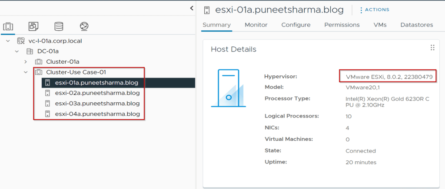Click host icon beside esxi-03a.puneetsharma.blog
Image resolution: width=445 pixels, height=189 pixels.
click(48, 104)
